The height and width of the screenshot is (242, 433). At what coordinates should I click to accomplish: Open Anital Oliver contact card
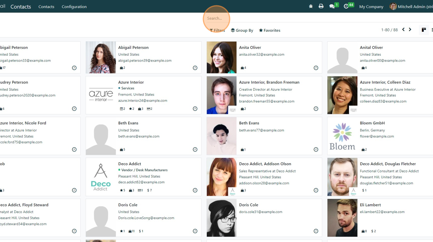380,58
